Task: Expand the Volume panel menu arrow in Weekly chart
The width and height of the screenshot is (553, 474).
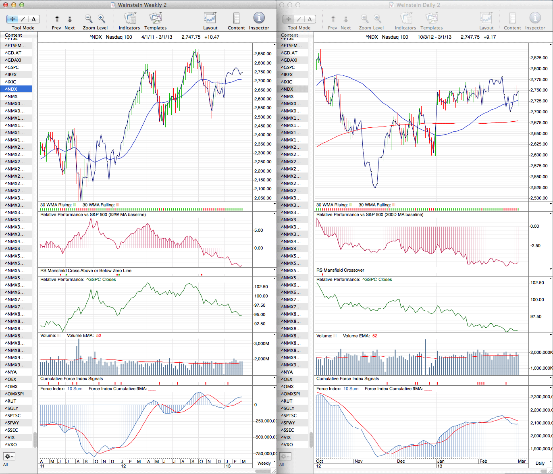Action: [x=274, y=335]
